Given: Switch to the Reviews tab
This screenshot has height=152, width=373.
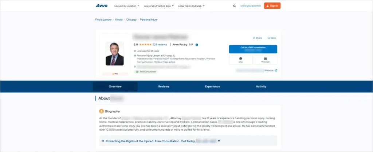Looking at the screenshot, I should 164,86.
